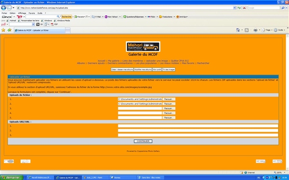
Task: Open the Affichage menu
Action: tap(22, 13)
